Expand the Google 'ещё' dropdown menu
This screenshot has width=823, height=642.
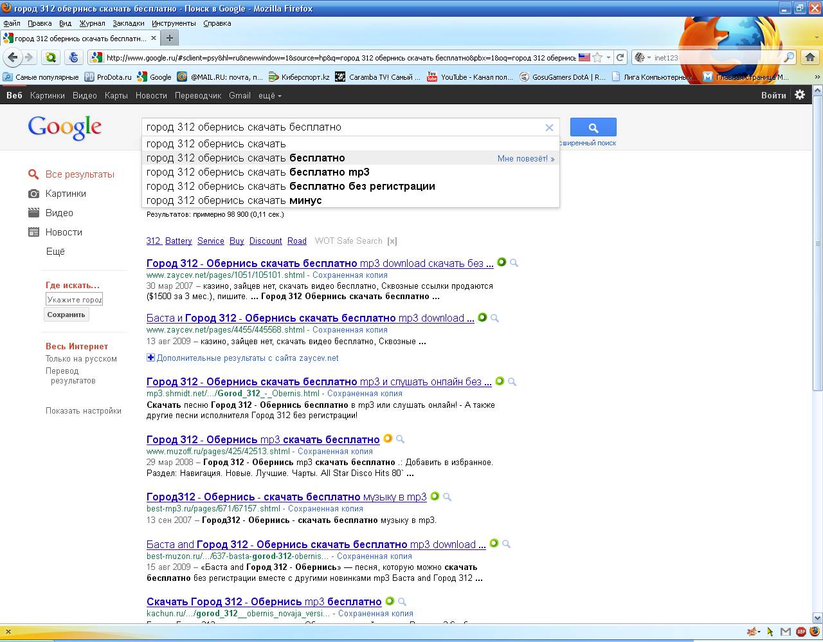click(270, 95)
